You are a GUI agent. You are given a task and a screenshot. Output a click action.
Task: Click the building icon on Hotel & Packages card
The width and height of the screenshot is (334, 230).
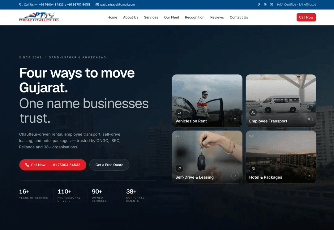coord(253,169)
